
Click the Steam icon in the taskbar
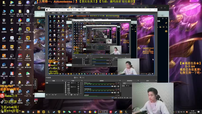pyautogui.click(x=54, y=112)
